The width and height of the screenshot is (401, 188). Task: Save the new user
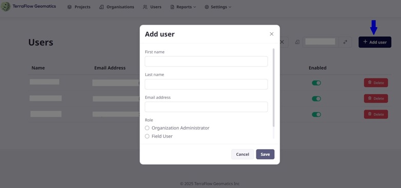(265, 154)
